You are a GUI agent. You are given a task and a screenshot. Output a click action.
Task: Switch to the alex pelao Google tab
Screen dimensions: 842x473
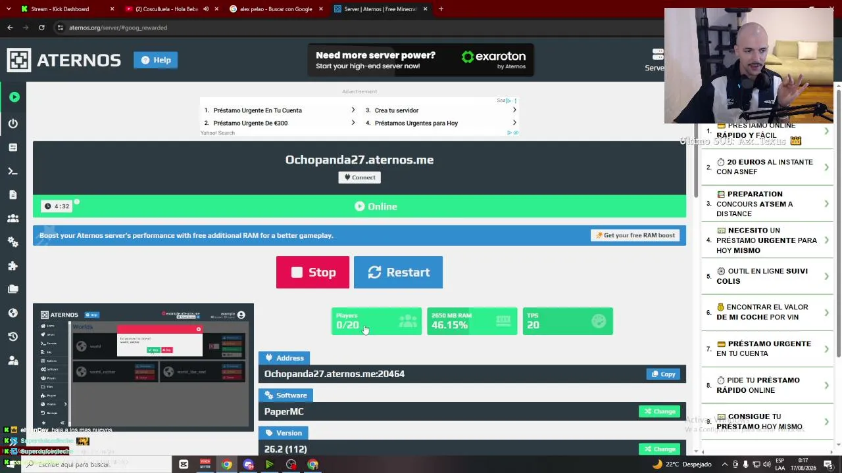pyautogui.click(x=276, y=9)
